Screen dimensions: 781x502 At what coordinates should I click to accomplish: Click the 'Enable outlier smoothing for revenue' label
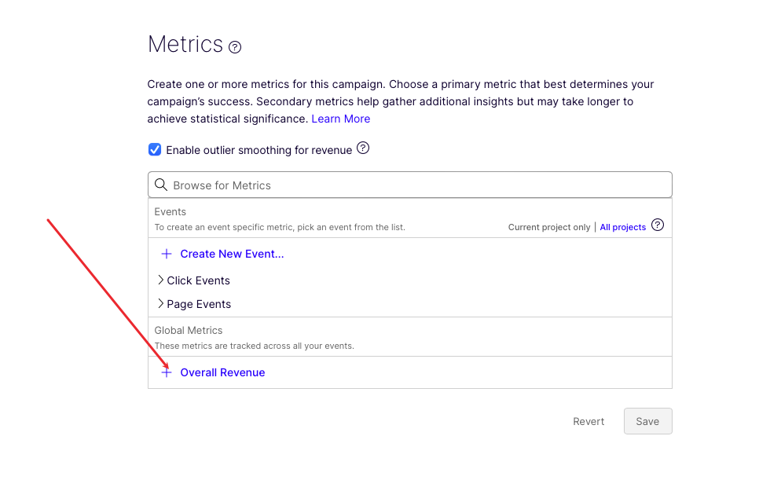258,150
